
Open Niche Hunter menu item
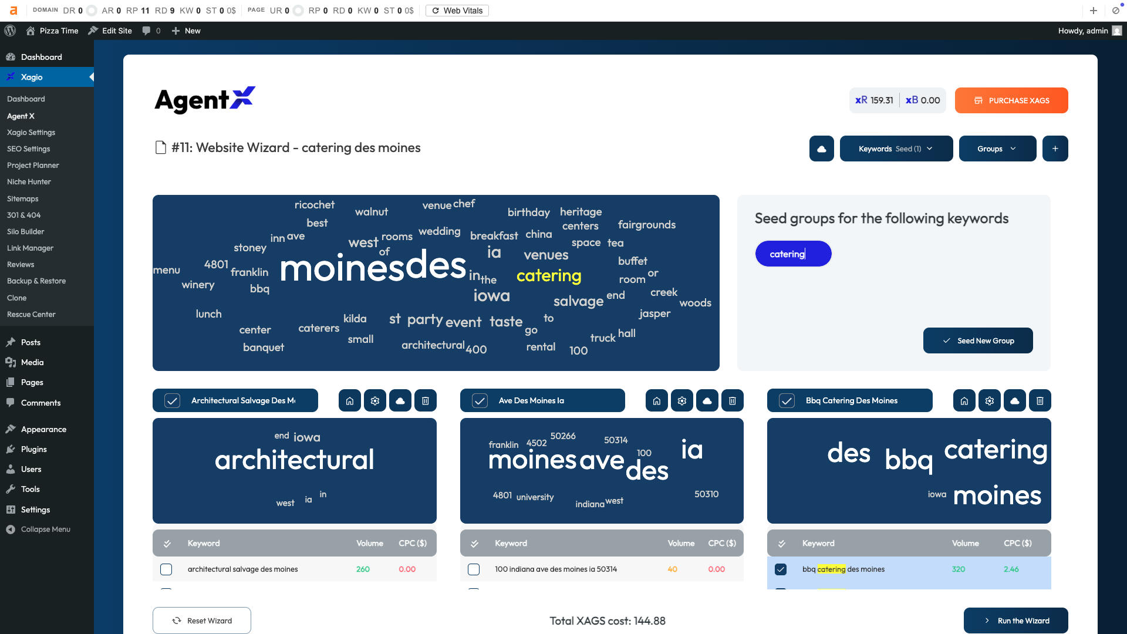pos(29,182)
